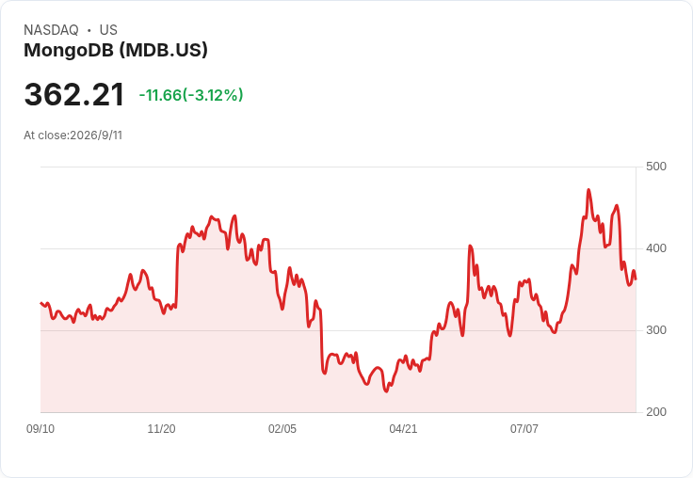Click the 07/07 date on x-axis
This screenshot has height=478, width=693.
coord(524,428)
